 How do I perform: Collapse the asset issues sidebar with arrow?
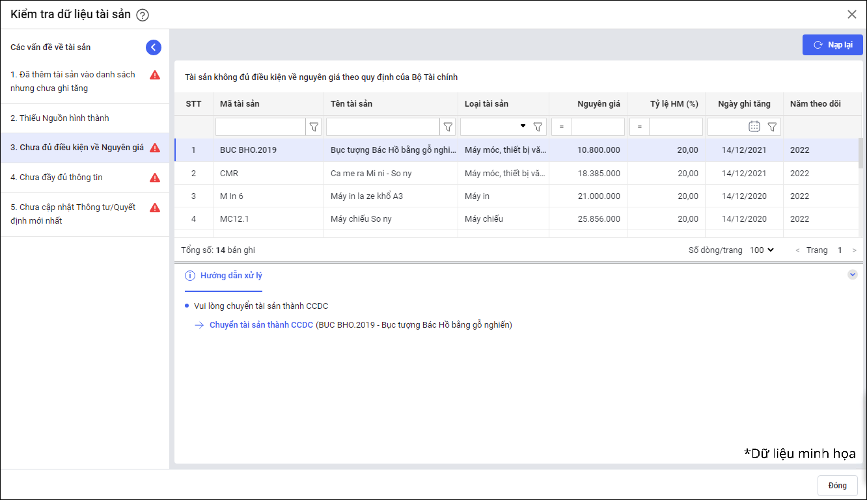154,47
